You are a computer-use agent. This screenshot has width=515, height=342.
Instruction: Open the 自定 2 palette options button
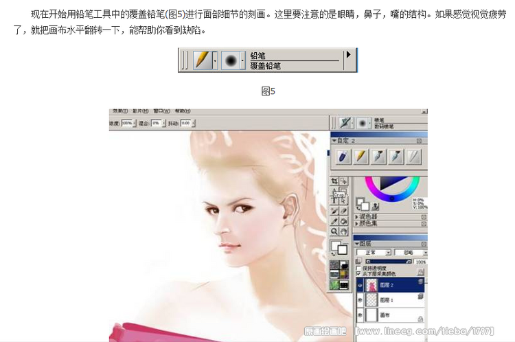click(x=419, y=141)
